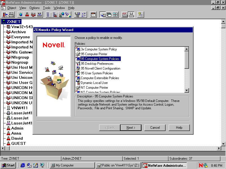Click the question mark Help toolbar icon
The width and height of the screenshot is (226, 169).
140,15
